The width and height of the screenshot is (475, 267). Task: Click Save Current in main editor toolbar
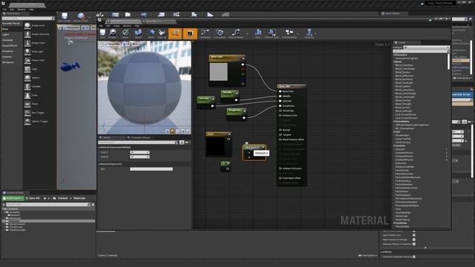[x=65, y=17]
